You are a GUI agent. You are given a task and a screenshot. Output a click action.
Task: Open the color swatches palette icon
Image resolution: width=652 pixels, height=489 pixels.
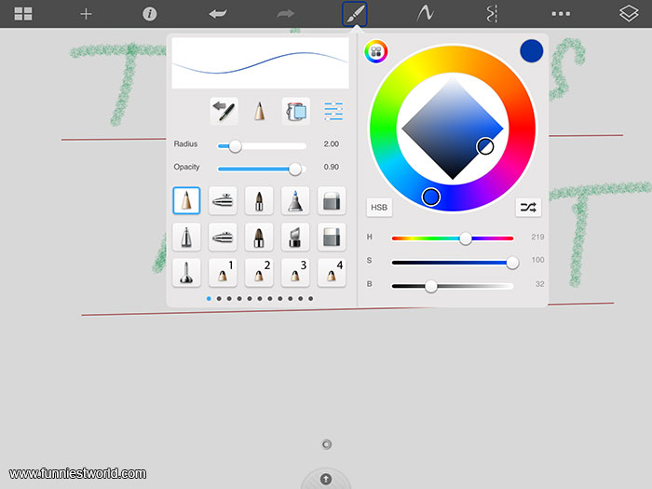(376, 51)
